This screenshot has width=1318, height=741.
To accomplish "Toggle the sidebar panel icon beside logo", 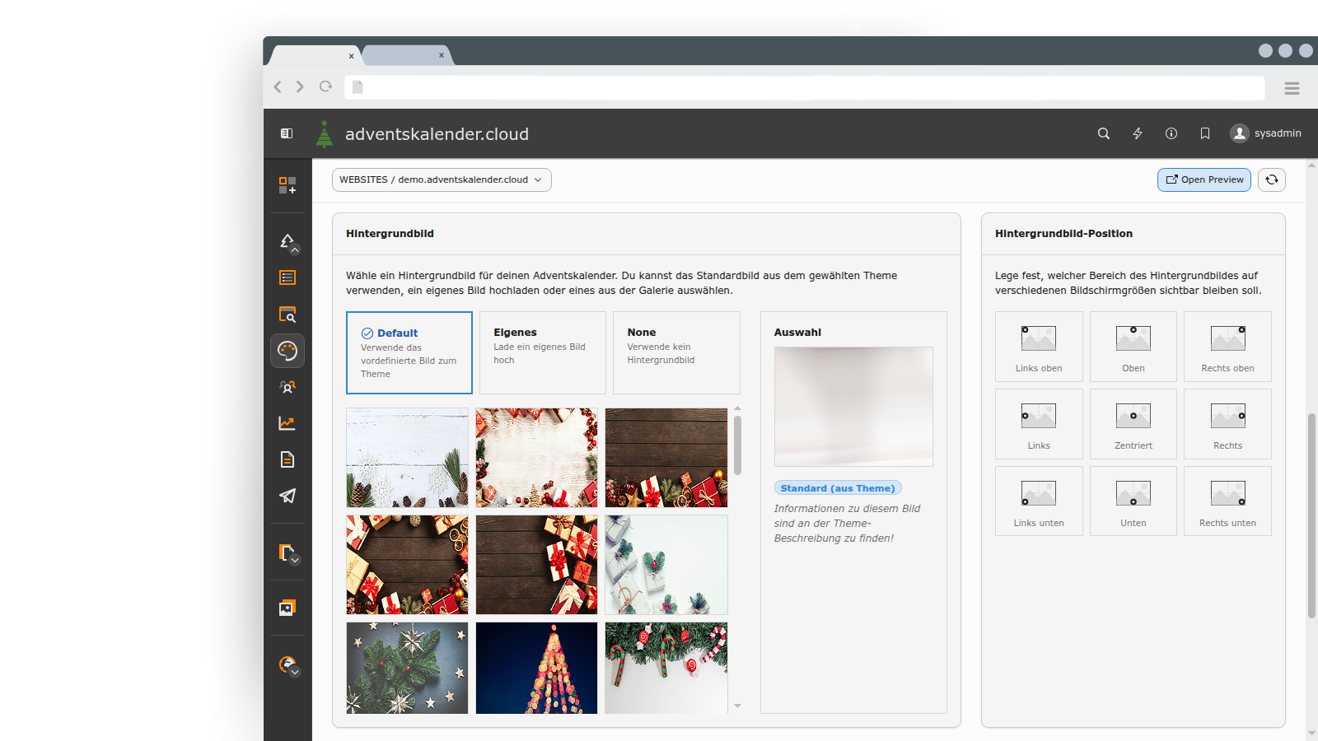I will 287,133.
